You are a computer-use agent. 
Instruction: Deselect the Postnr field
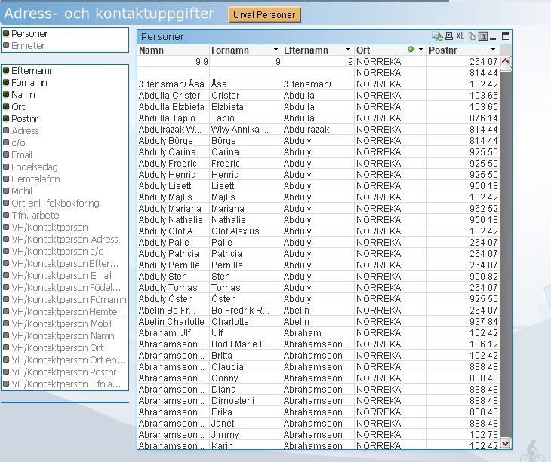tap(20, 118)
